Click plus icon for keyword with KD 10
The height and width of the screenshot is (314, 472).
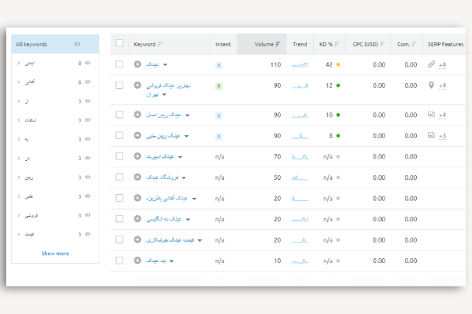137,115
